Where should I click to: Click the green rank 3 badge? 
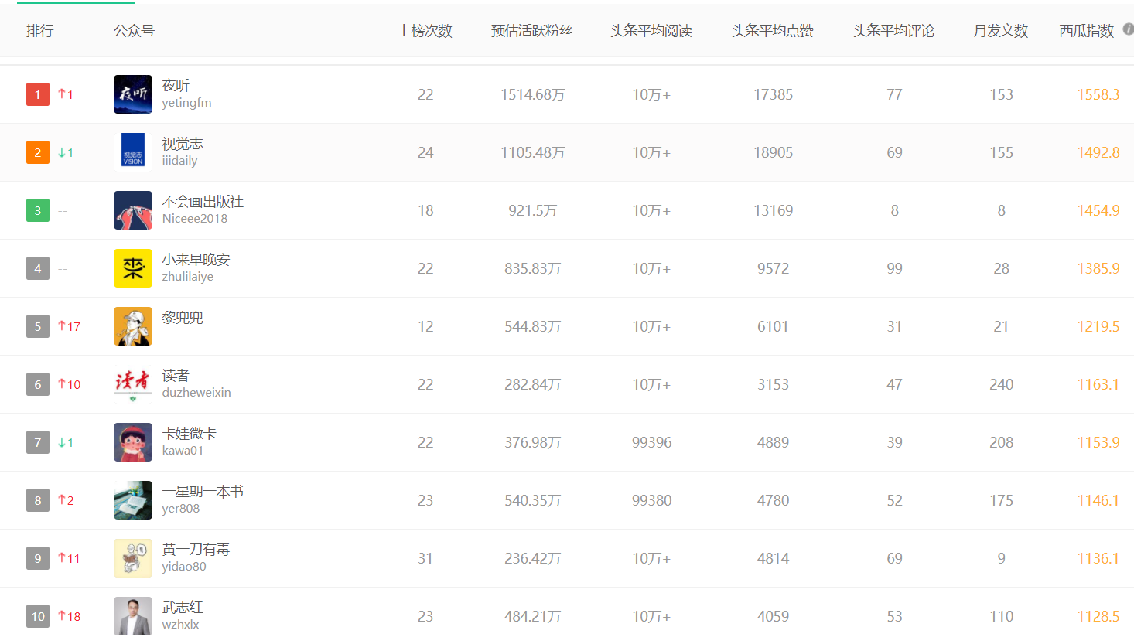pos(38,210)
